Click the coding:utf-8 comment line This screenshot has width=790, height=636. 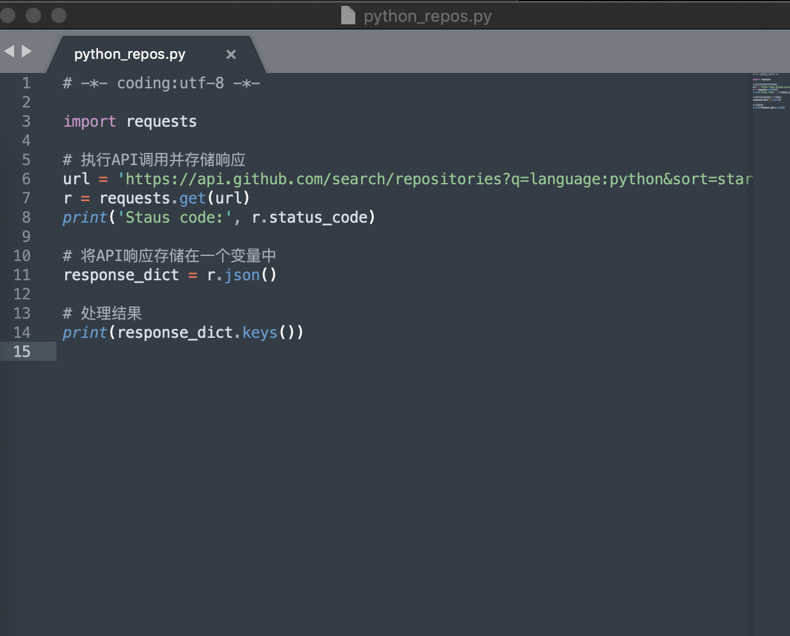point(161,83)
